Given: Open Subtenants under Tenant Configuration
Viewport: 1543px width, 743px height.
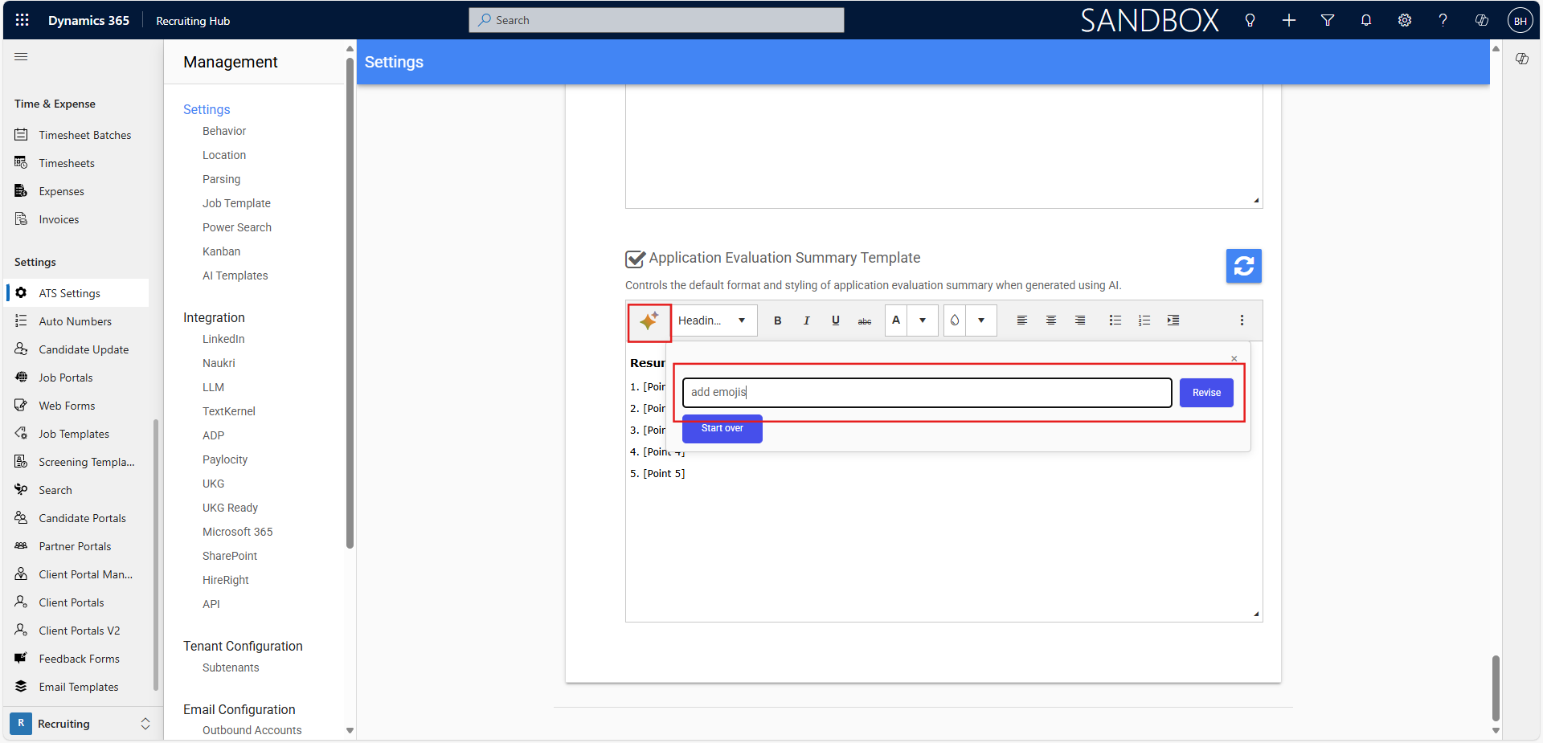Looking at the screenshot, I should coord(231,667).
